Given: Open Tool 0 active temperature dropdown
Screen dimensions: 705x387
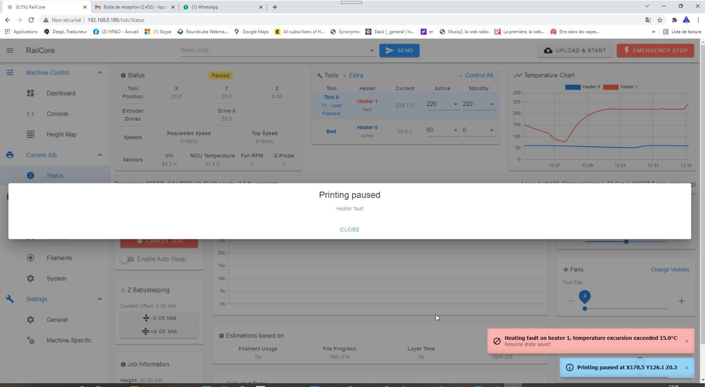Looking at the screenshot, I should [455, 104].
